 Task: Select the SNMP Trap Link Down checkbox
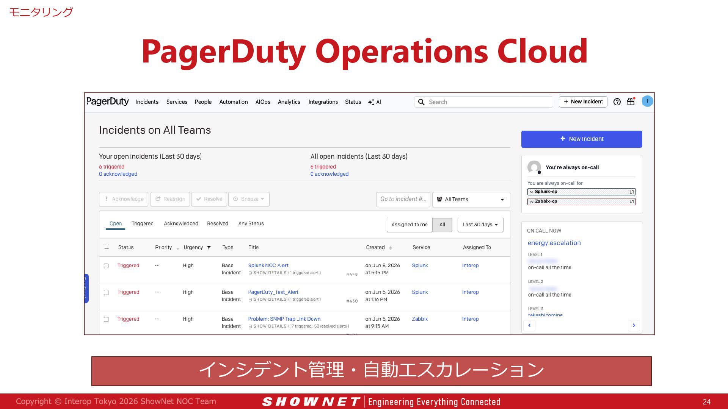[x=106, y=320]
